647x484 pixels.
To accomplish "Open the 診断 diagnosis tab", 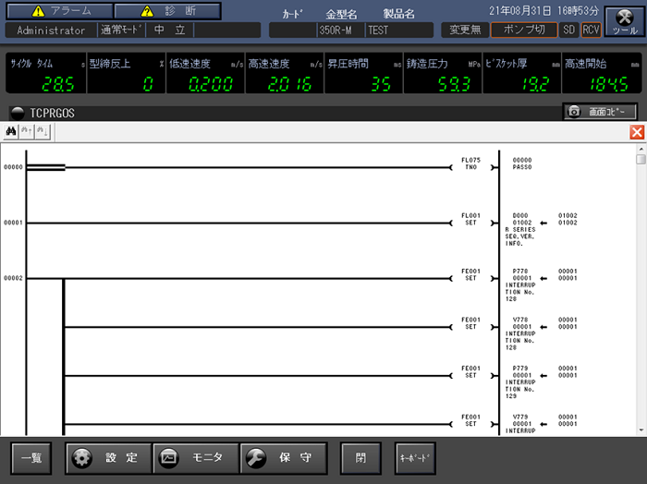I will [167, 11].
